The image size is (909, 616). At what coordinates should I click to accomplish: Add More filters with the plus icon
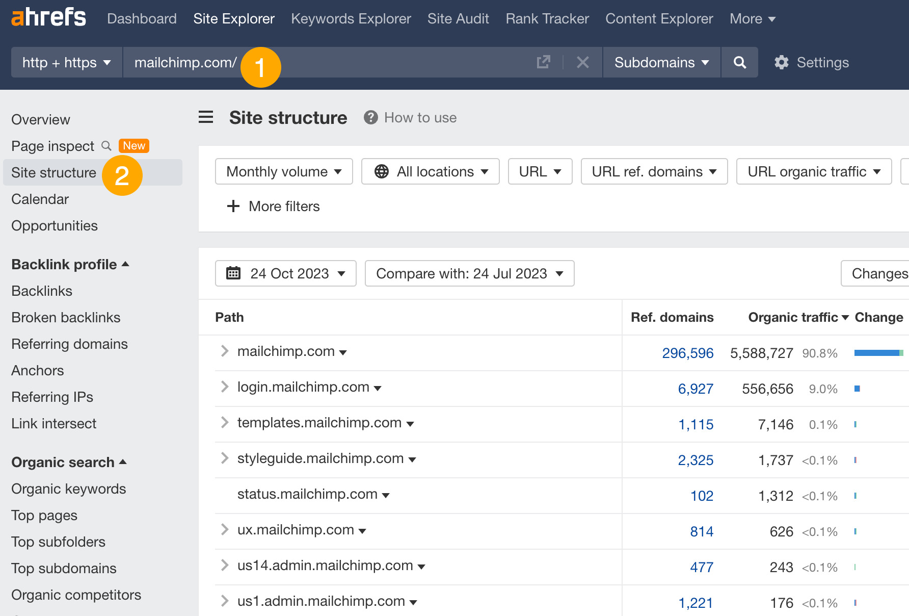[233, 206]
